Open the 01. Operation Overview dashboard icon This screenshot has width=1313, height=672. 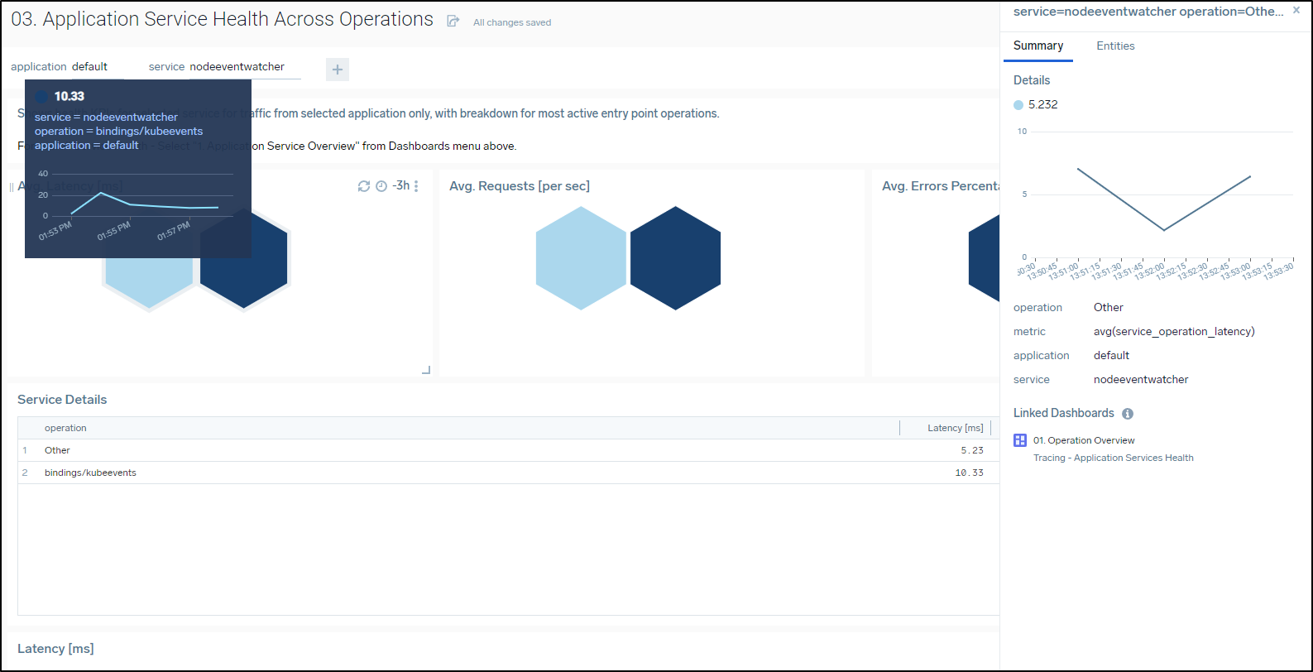pyautogui.click(x=1020, y=440)
